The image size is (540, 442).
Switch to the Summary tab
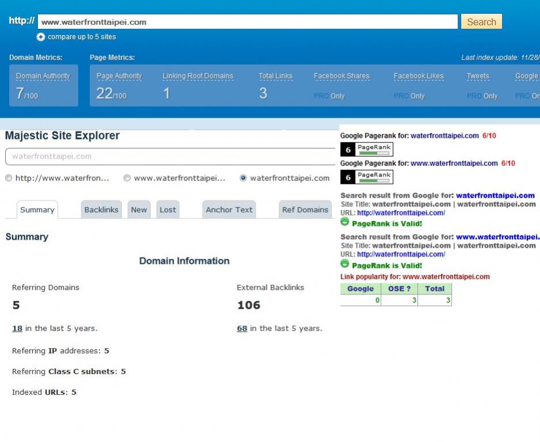37,210
